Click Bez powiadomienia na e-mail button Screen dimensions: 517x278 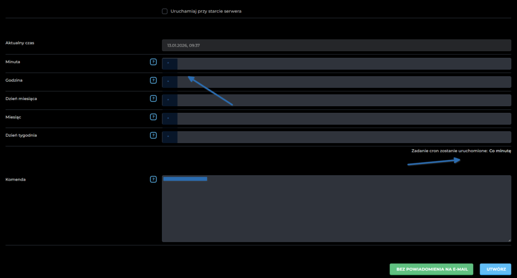pos(432,269)
